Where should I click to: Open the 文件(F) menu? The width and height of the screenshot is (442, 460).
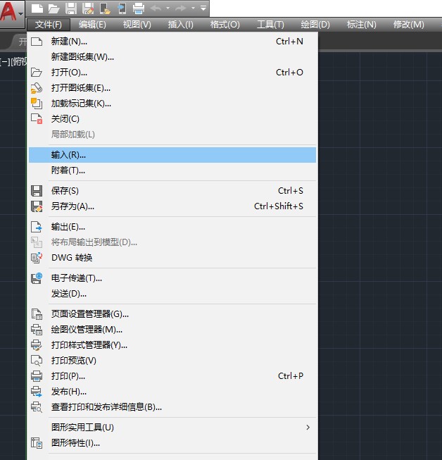click(x=49, y=25)
